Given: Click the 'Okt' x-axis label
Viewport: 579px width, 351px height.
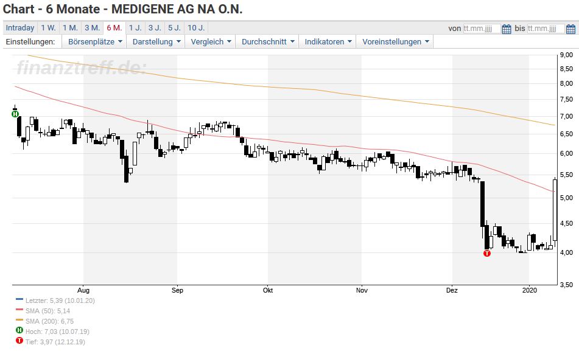Looking at the screenshot, I should 268,290.
